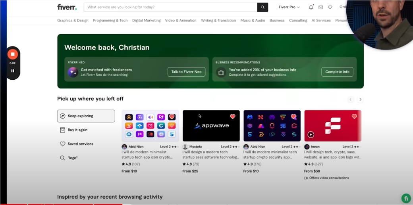Expand the Fiverr Pro dropdown
This screenshot has width=413, height=205.
coord(289,7)
